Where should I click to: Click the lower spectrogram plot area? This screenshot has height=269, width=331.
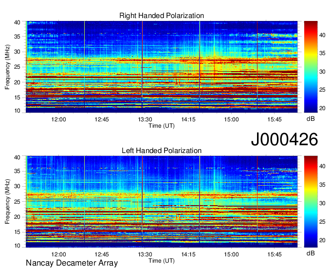[162, 202]
